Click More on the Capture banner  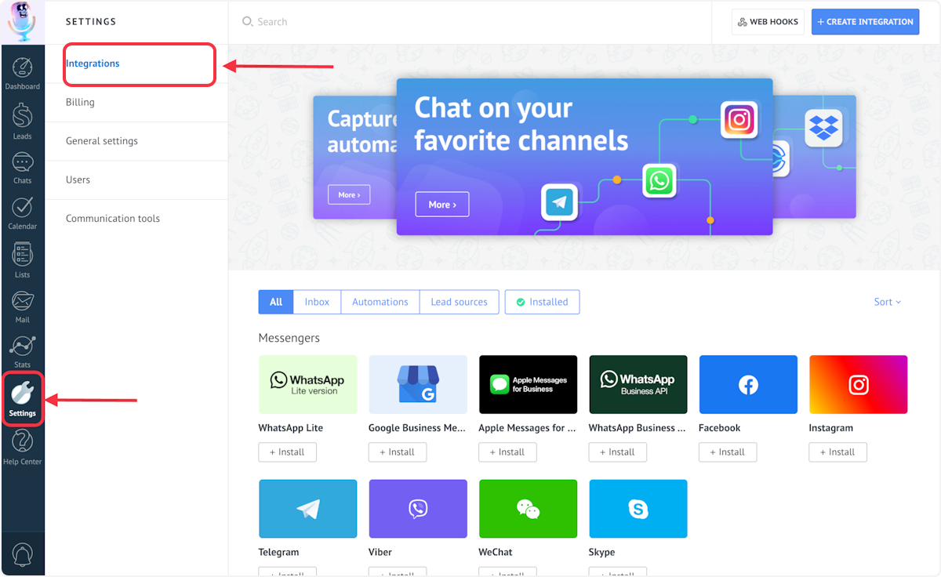coord(349,194)
